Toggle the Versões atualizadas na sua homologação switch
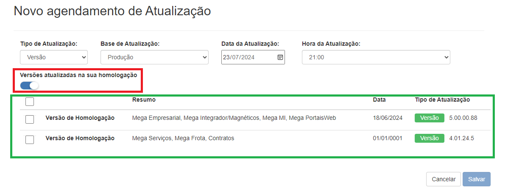 point(29,86)
